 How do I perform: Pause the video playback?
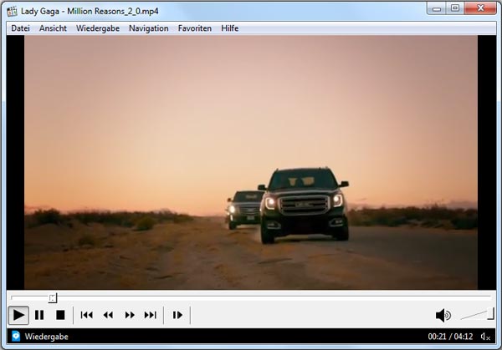(39, 315)
